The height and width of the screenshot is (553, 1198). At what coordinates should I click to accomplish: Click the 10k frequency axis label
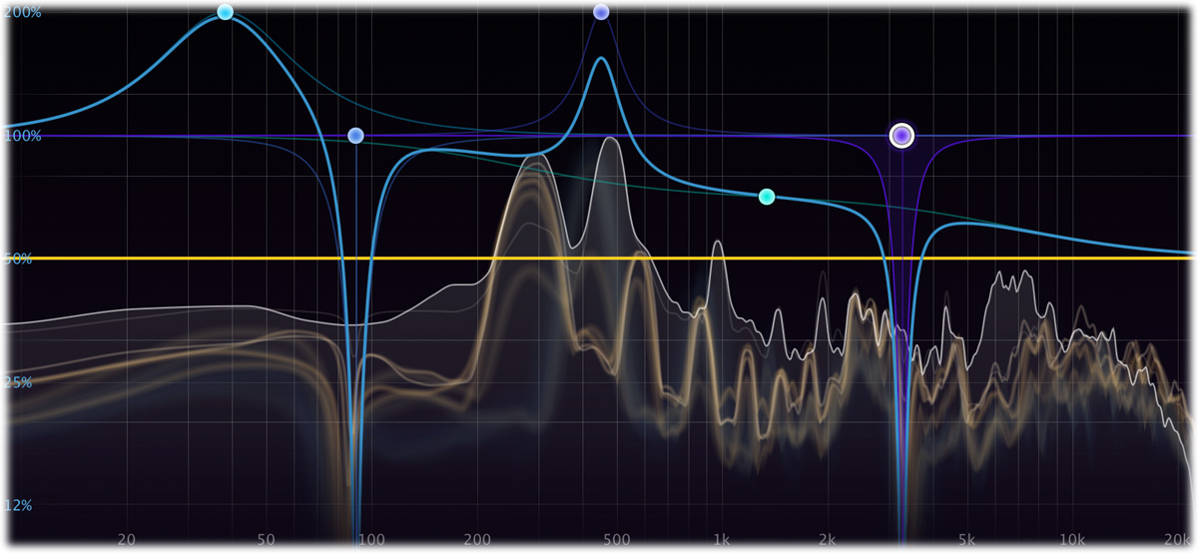(x=1072, y=539)
